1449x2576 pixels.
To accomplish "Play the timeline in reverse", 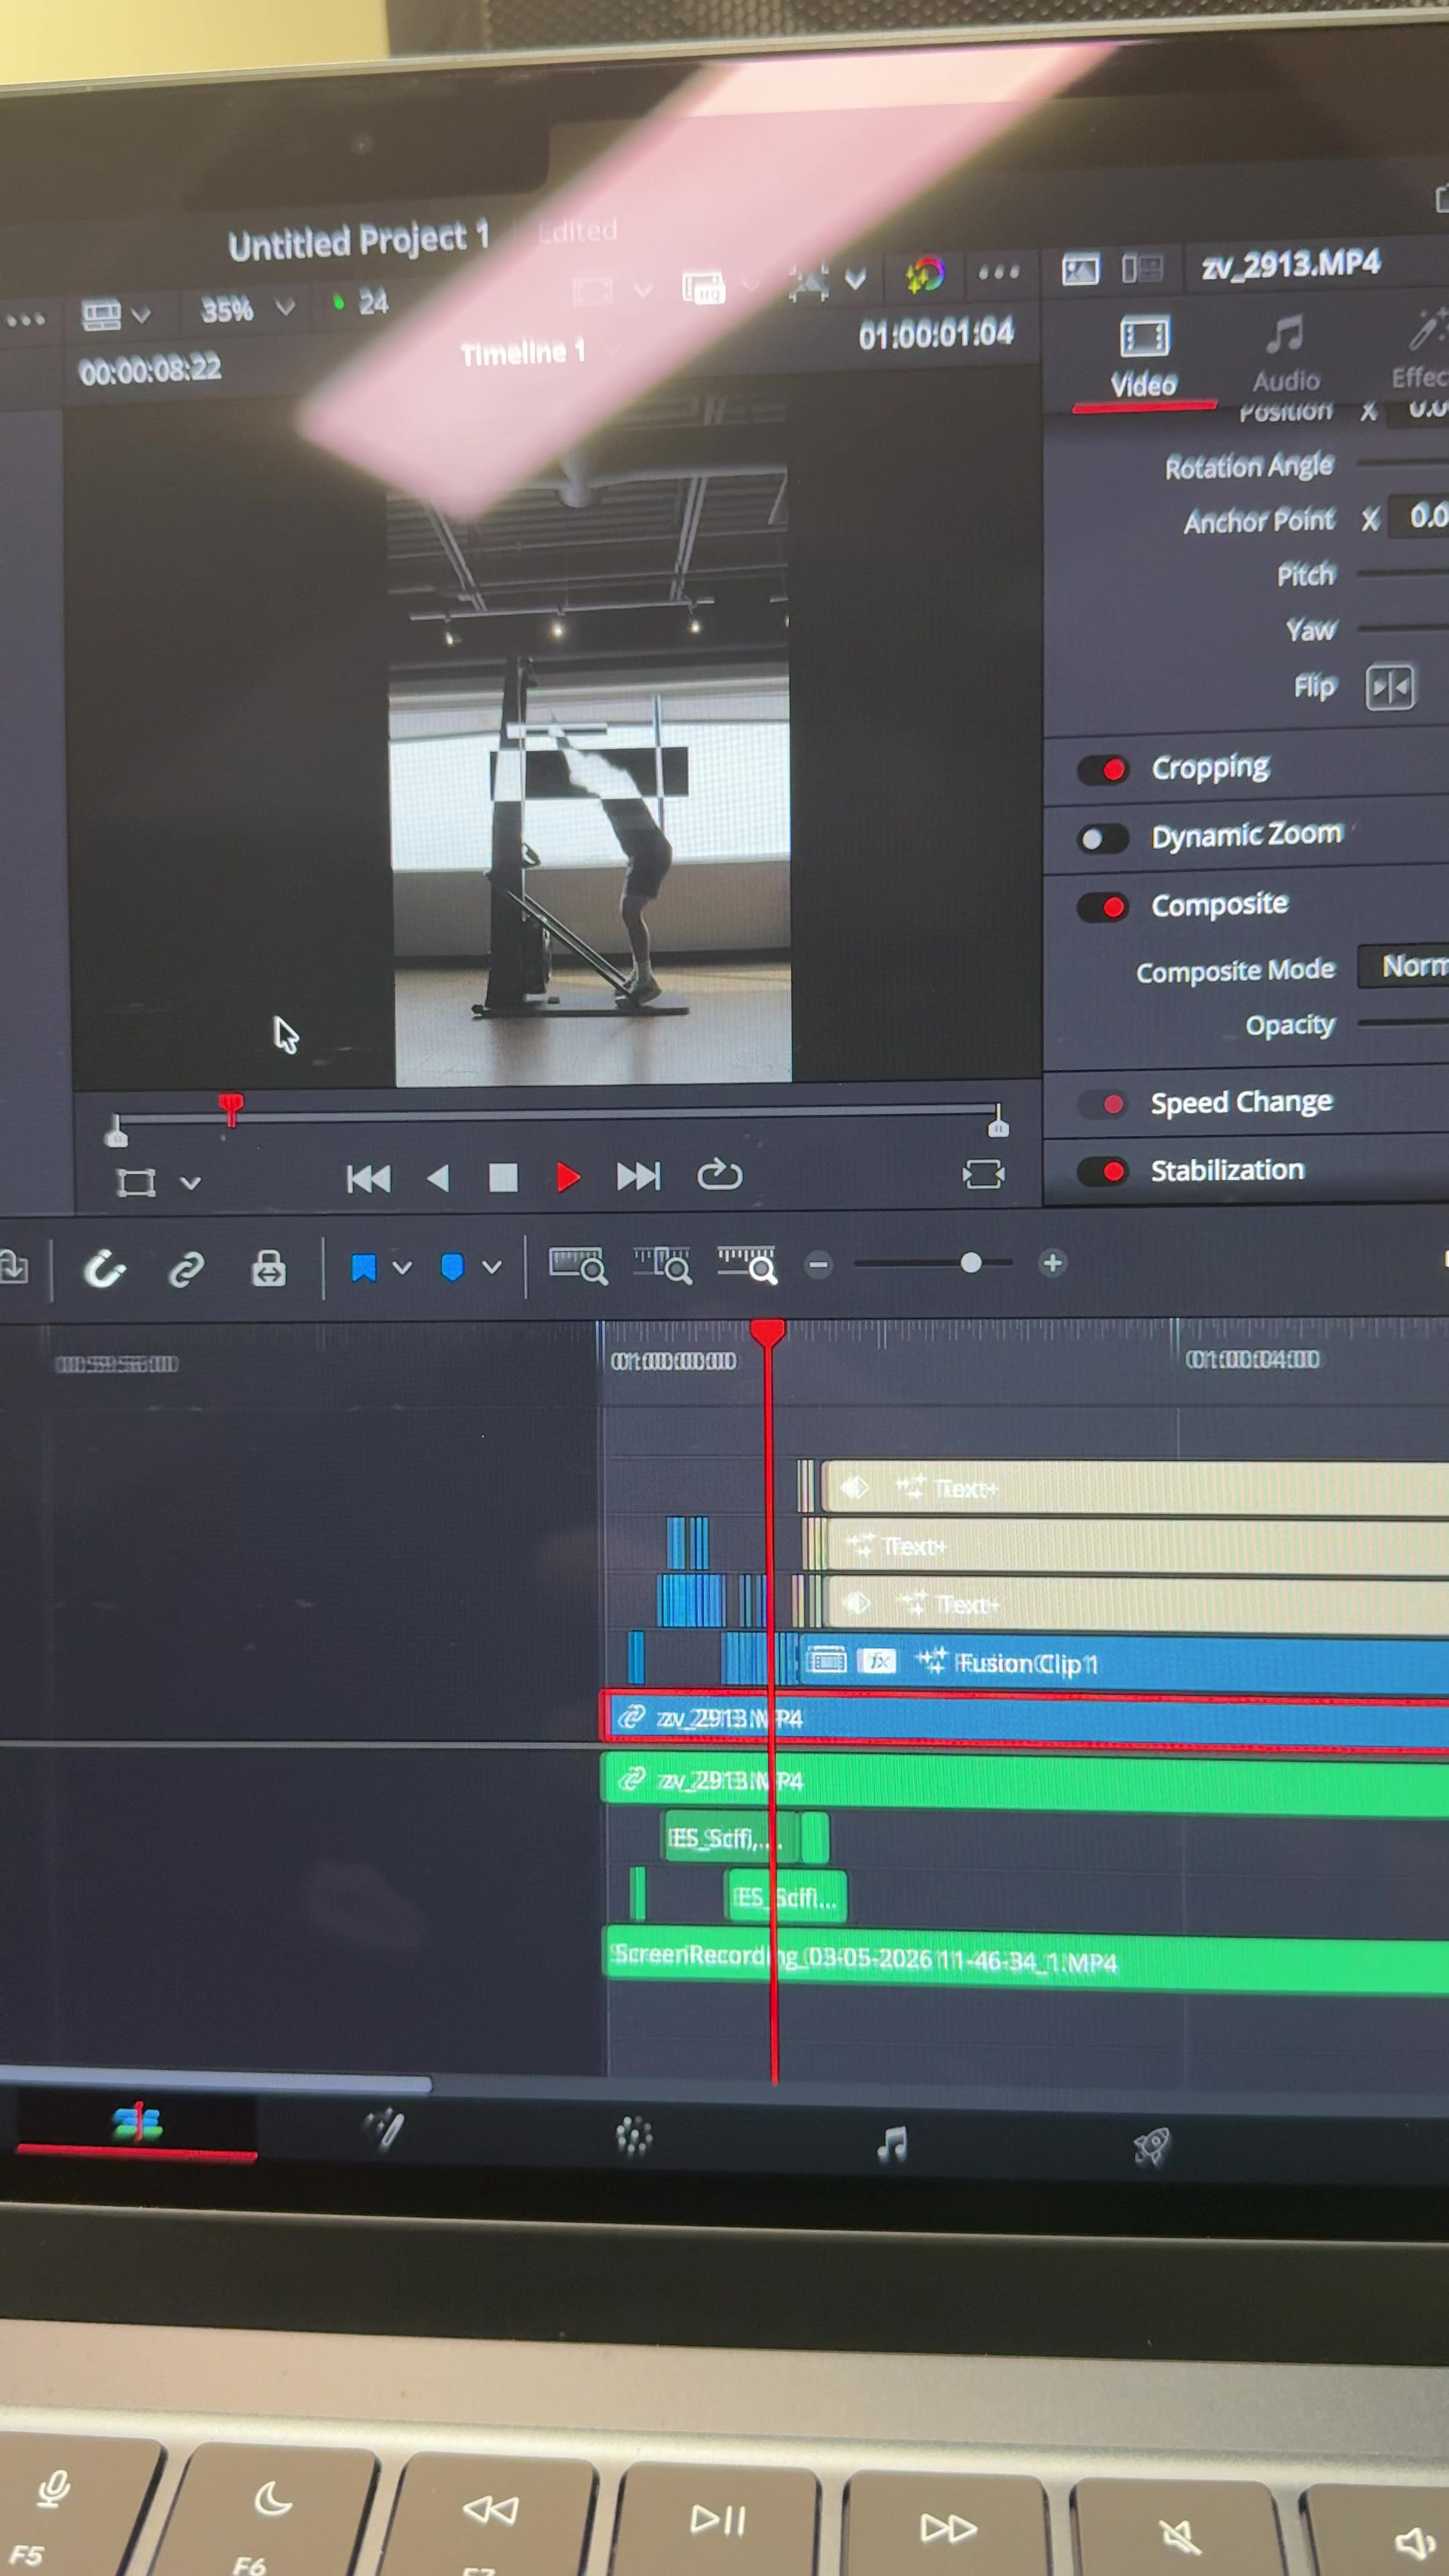I will [437, 1178].
